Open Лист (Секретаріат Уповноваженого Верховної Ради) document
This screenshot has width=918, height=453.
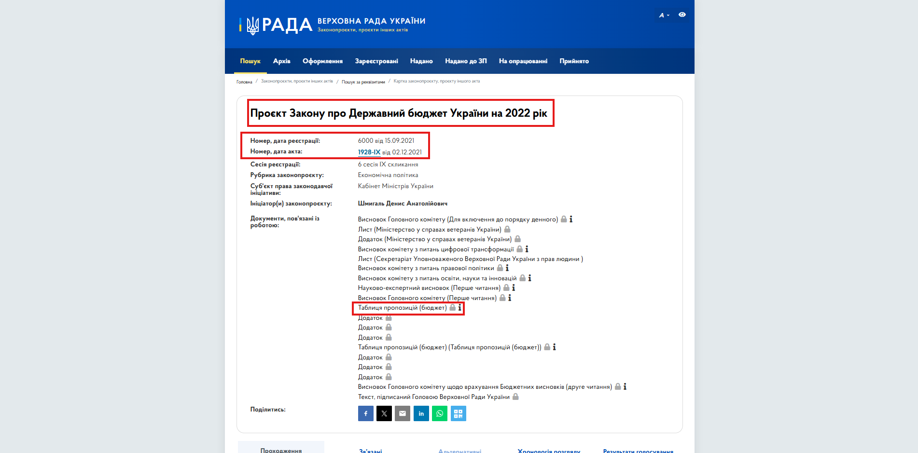tap(471, 259)
